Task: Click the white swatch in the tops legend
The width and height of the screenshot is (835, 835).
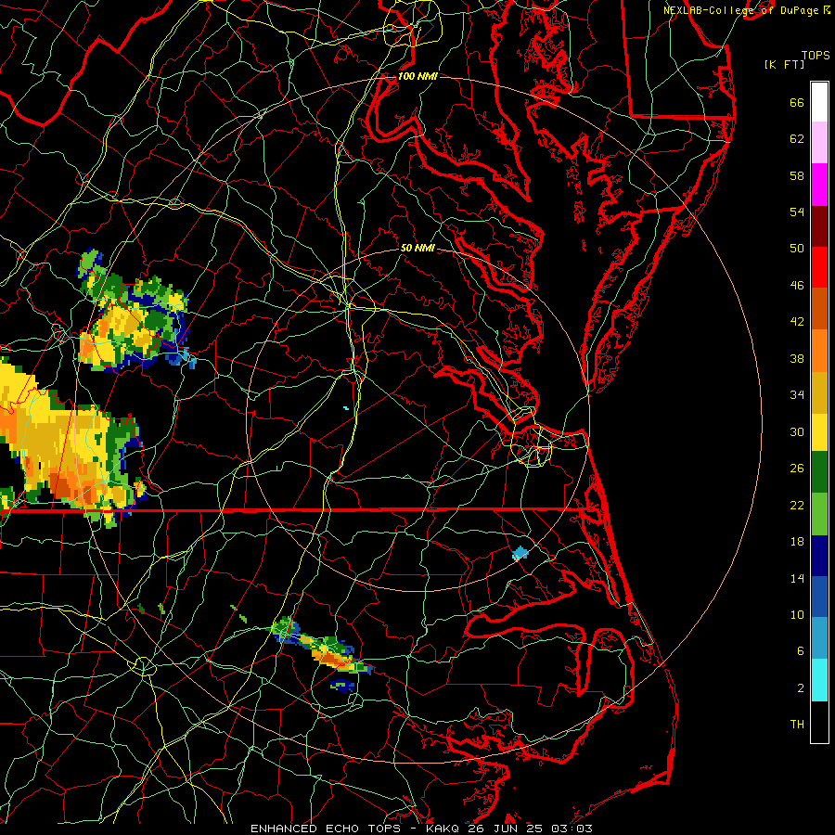Action: (819, 102)
